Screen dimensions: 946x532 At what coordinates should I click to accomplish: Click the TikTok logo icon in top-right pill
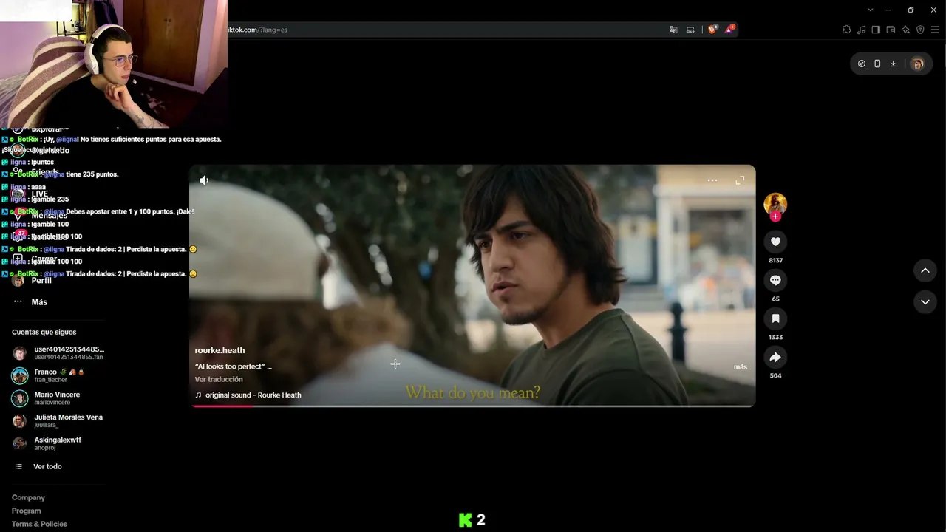pos(862,64)
